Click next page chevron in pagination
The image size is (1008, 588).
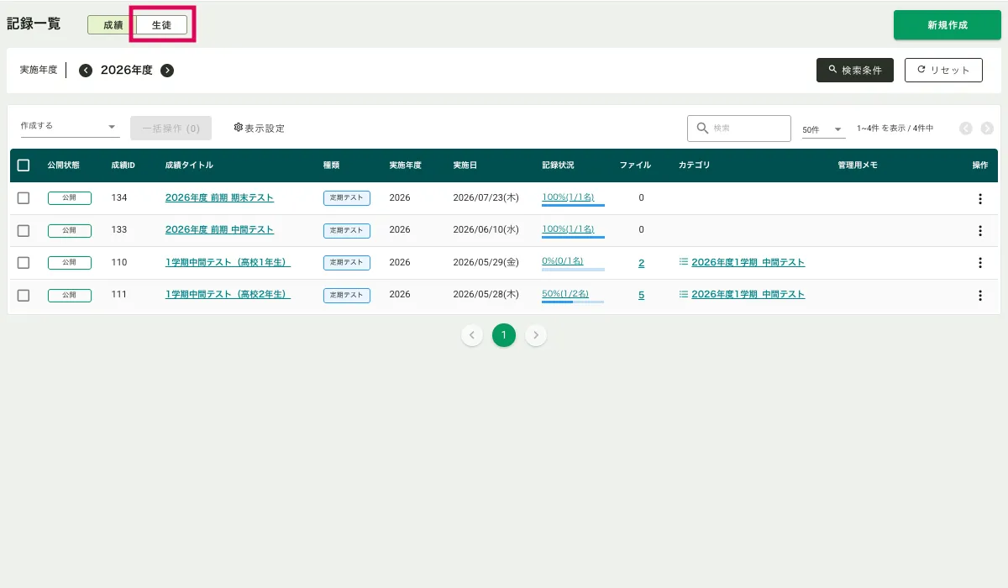[536, 336]
